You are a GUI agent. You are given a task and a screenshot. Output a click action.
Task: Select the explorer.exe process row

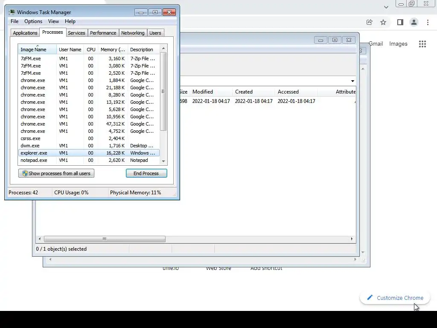pyautogui.click(x=89, y=153)
